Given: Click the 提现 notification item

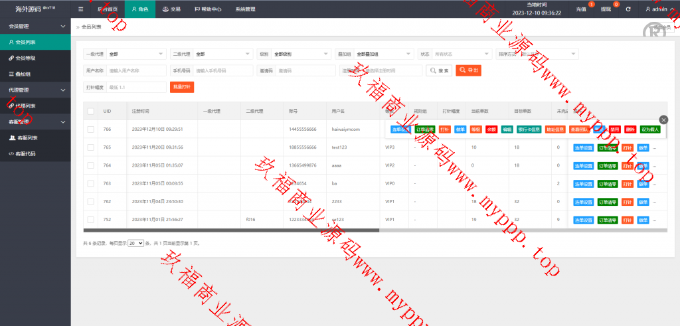Looking at the screenshot, I should [x=606, y=9].
